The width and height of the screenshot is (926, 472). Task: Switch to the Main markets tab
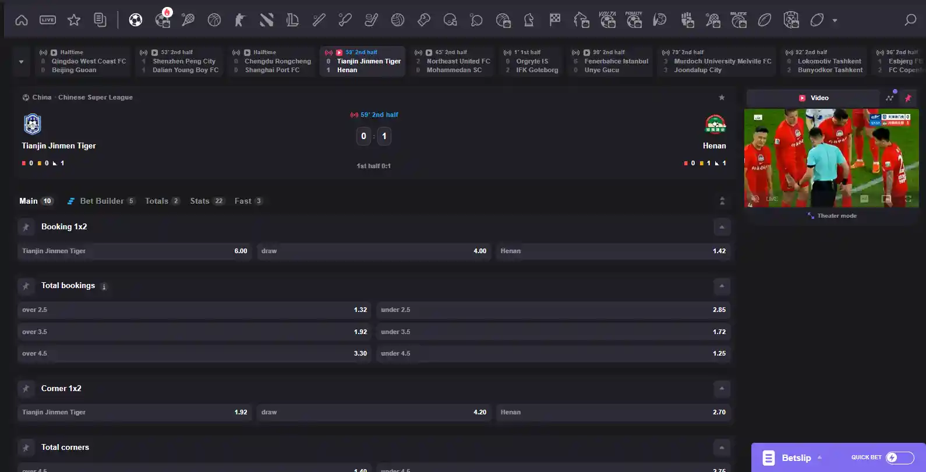36,201
